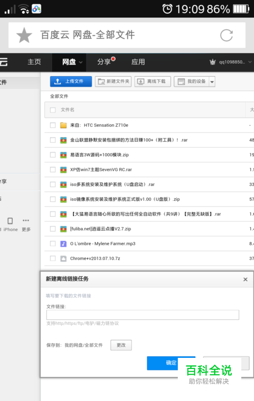Close the 新建离线链接任务 dialog
This screenshot has width=254, height=401.
point(245,279)
